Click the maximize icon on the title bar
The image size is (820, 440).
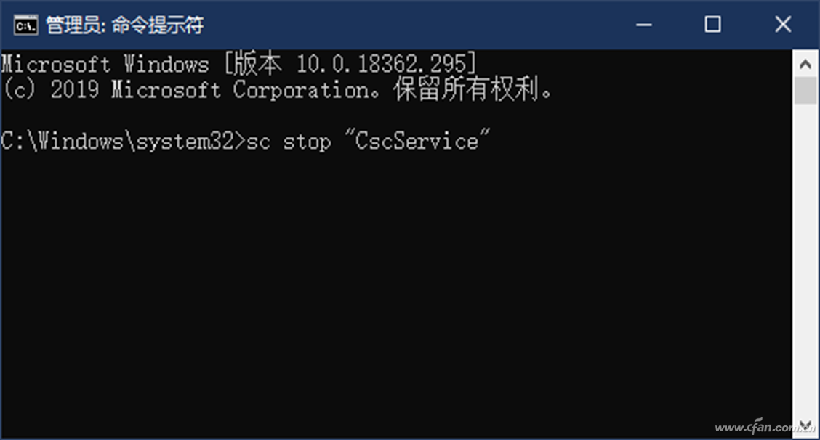[x=711, y=24]
